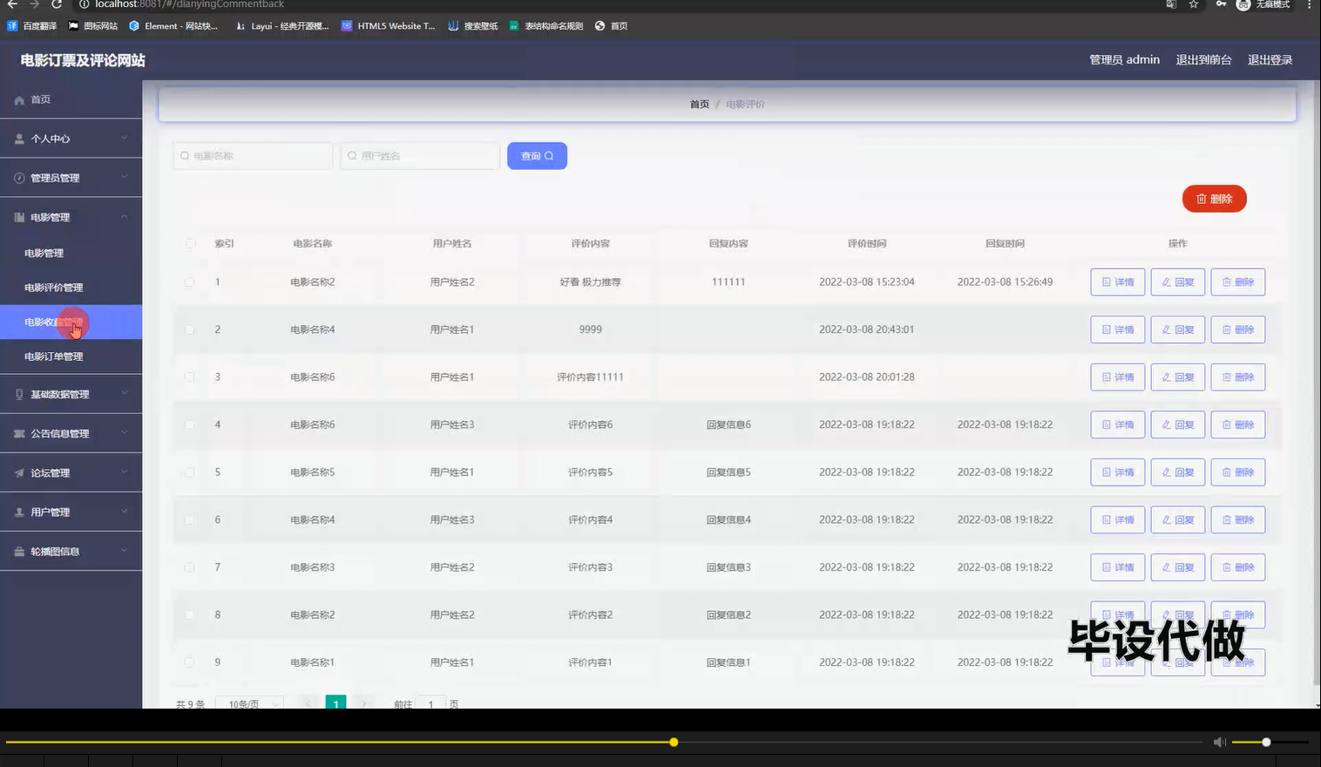Click the icon beside 公告信息管理

click(x=19, y=433)
